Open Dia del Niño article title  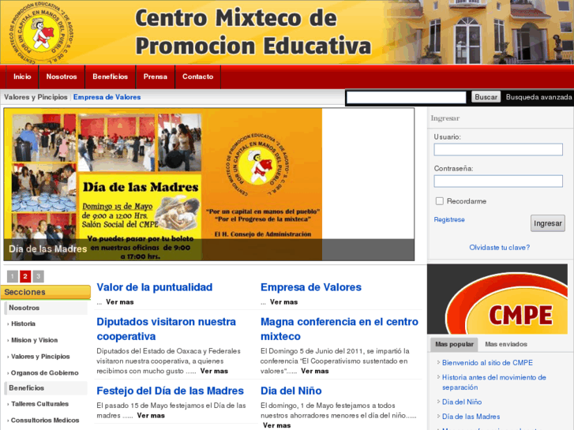291,391
